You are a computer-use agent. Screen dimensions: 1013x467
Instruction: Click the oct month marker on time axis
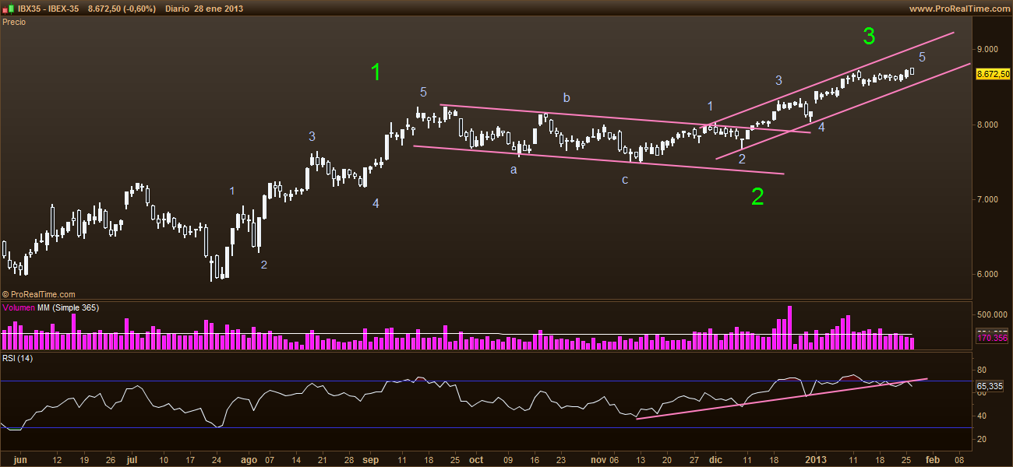[475, 460]
